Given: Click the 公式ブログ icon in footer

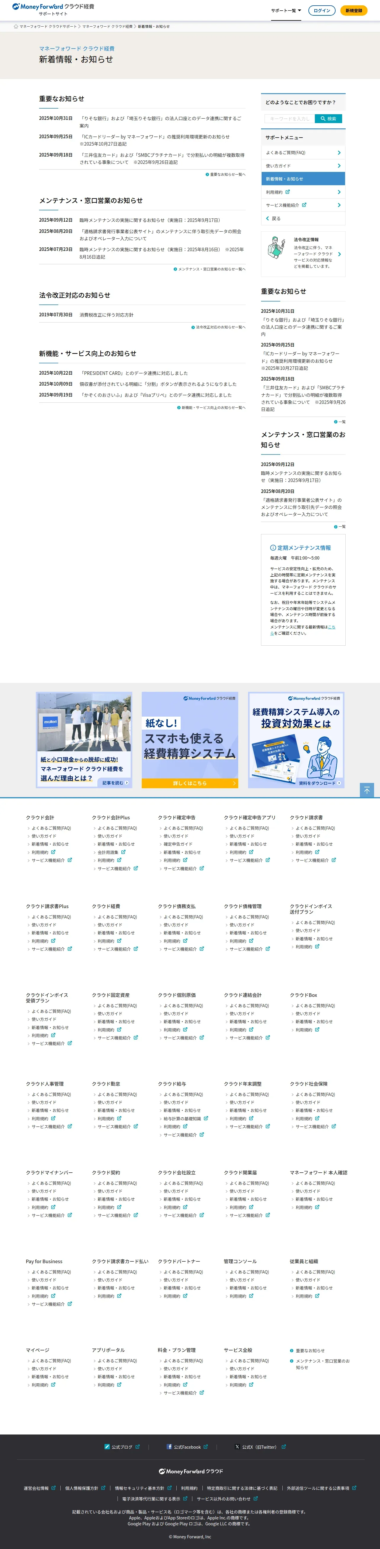Looking at the screenshot, I should [107, 1447].
